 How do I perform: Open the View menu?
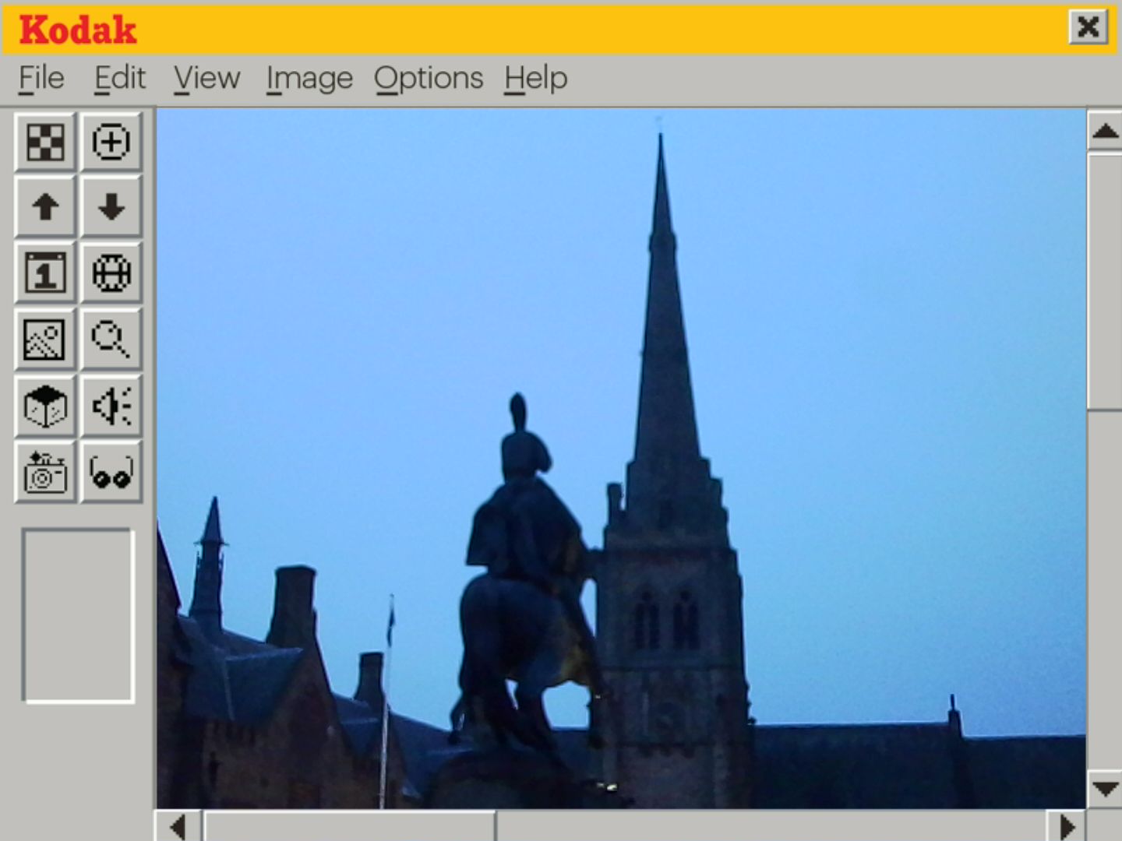tap(206, 79)
